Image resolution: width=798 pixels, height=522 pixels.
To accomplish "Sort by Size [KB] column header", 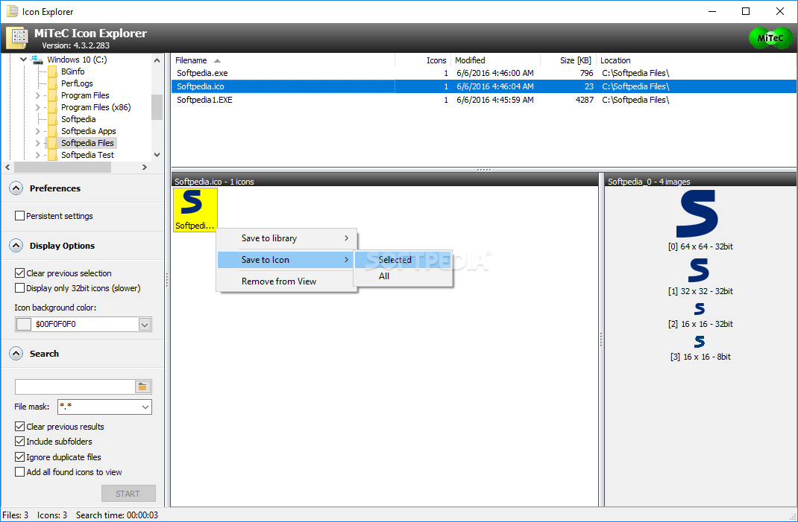I will (x=568, y=60).
